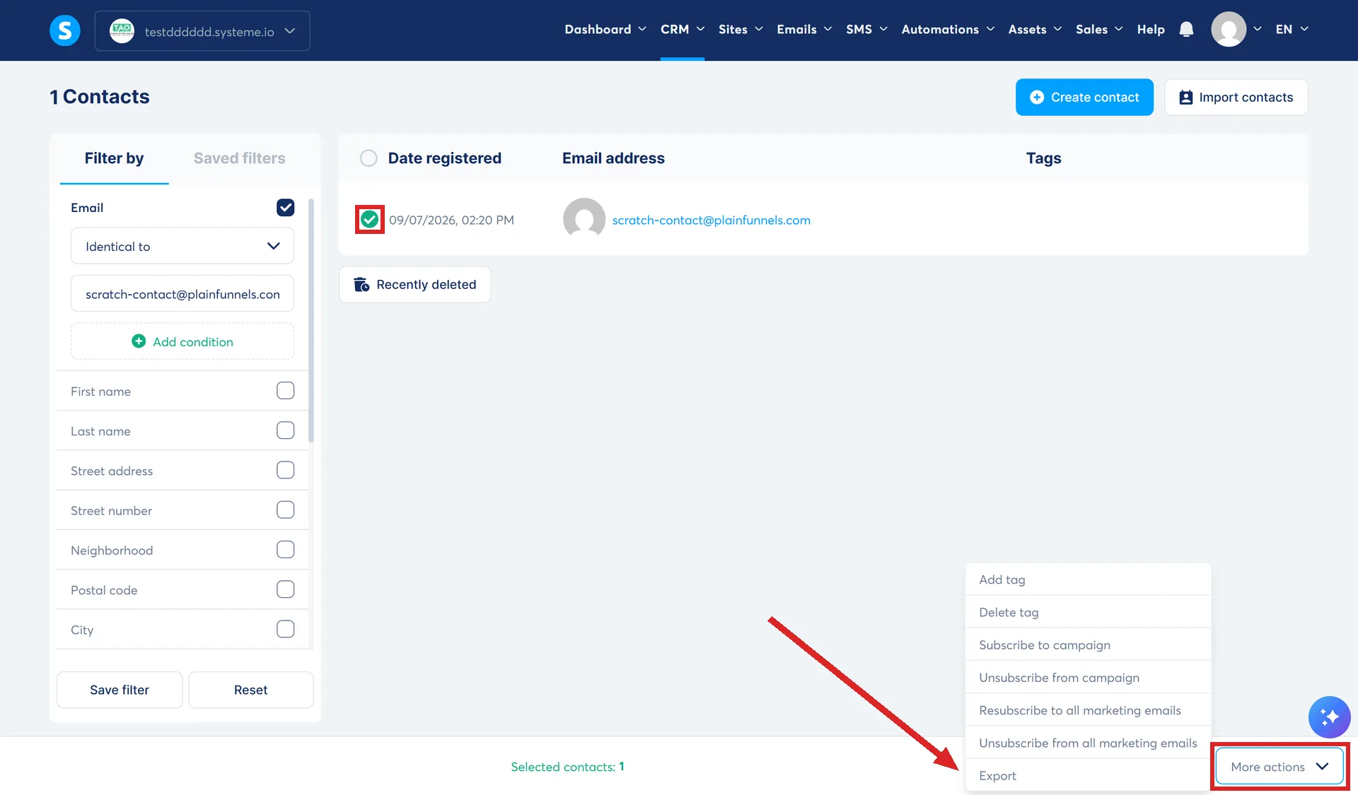
Task: Open the Identical to condition dropdown
Action: click(182, 246)
